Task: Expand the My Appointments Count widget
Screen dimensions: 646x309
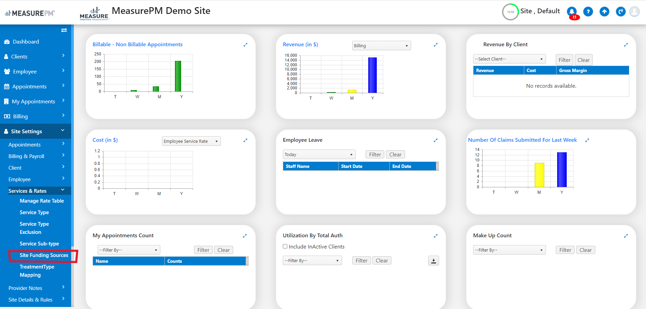Action: point(245,236)
